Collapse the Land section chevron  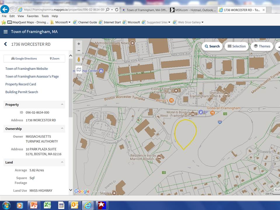pos(62,162)
